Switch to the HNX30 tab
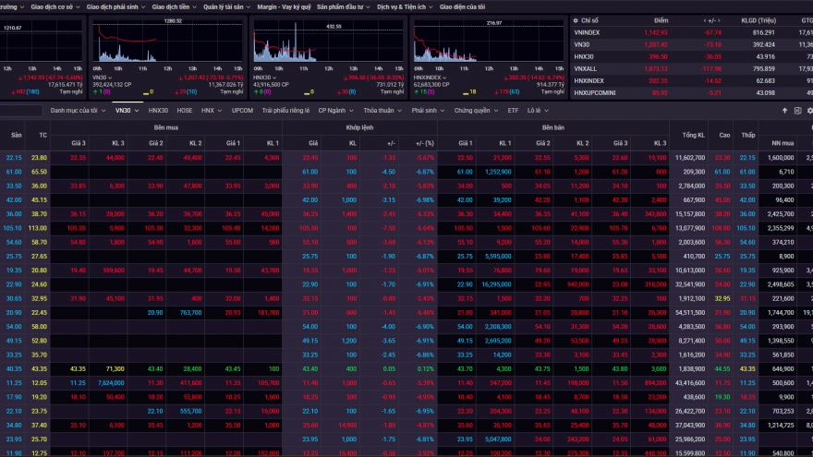Screen dimensions: 813x457 coord(158,111)
